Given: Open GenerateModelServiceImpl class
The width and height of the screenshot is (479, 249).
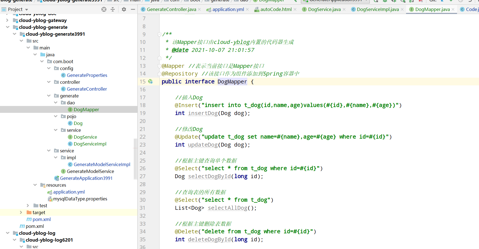Looking at the screenshot, I should point(102,164).
